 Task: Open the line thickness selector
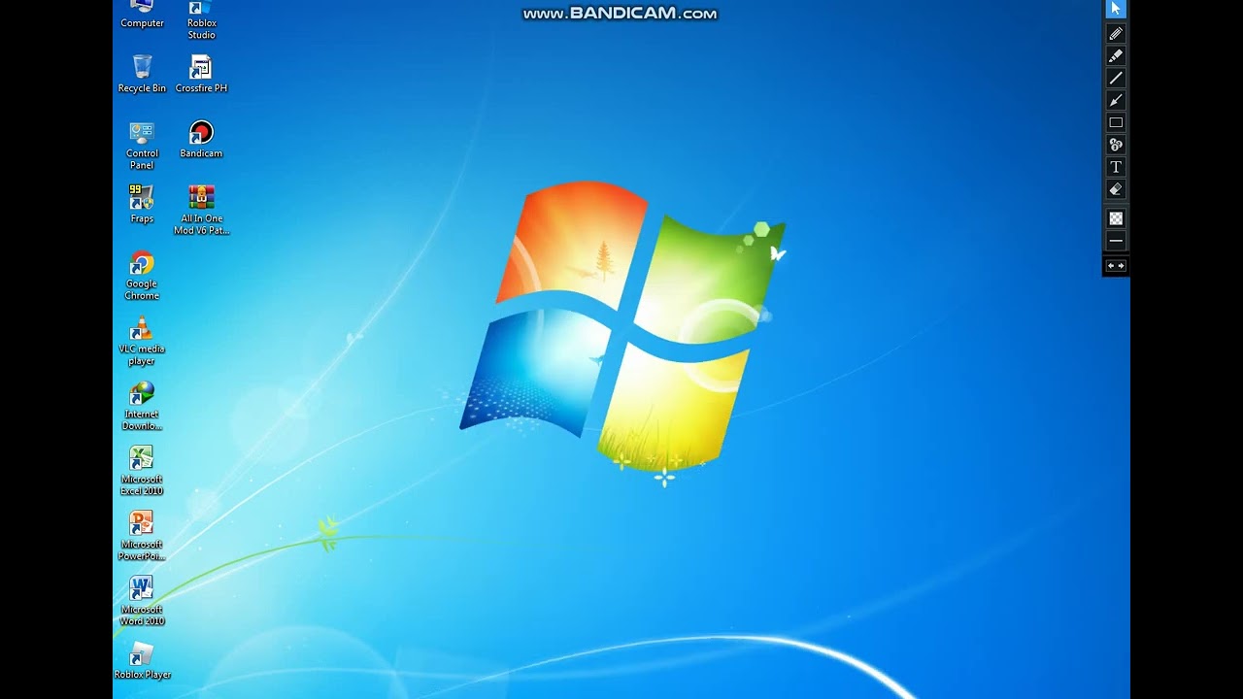1116,240
